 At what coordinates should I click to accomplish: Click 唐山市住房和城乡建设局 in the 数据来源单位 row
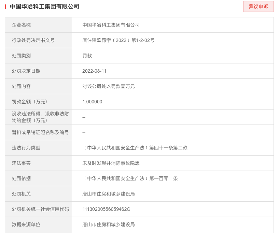pyautogui.click(x=109, y=224)
